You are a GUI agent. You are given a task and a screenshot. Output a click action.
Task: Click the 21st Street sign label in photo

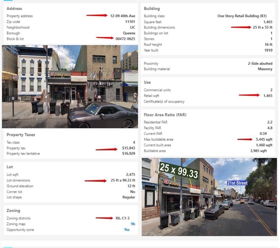click(x=237, y=183)
